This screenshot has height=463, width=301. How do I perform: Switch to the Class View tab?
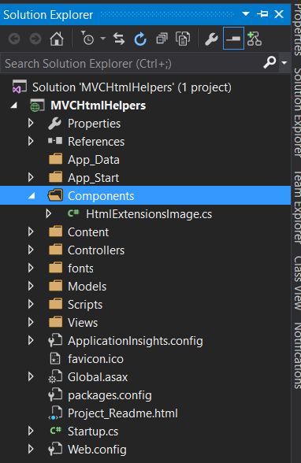pos(297,283)
